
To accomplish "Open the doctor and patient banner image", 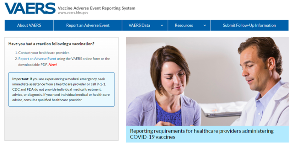I will 207,81.
